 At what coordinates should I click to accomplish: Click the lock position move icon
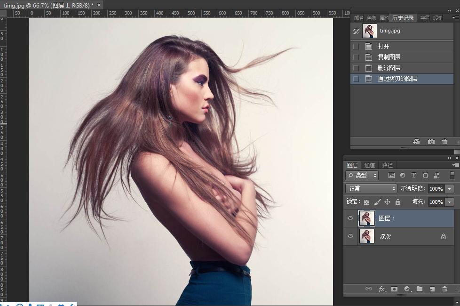tap(387, 202)
